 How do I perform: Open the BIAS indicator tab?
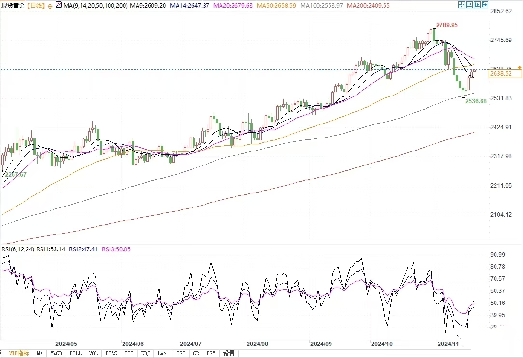click(x=111, y=353)
